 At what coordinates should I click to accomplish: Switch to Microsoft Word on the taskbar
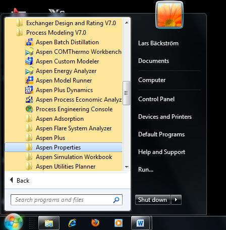tap(140, 223)
